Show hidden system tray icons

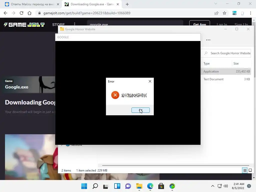pos(212,186)
